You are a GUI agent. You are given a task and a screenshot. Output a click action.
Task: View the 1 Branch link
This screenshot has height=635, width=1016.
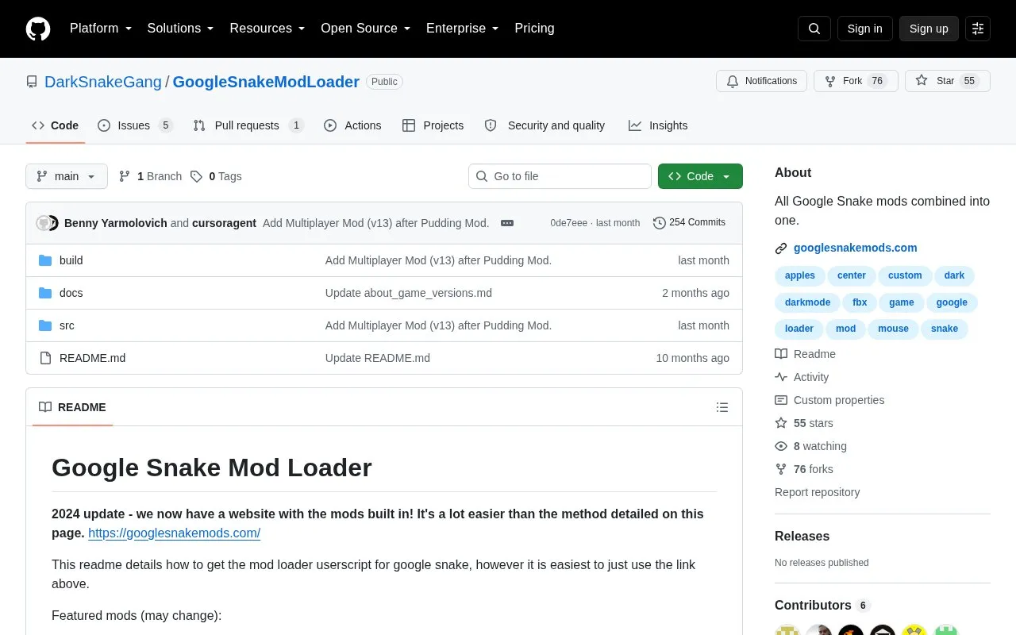[x=150, y=176]
